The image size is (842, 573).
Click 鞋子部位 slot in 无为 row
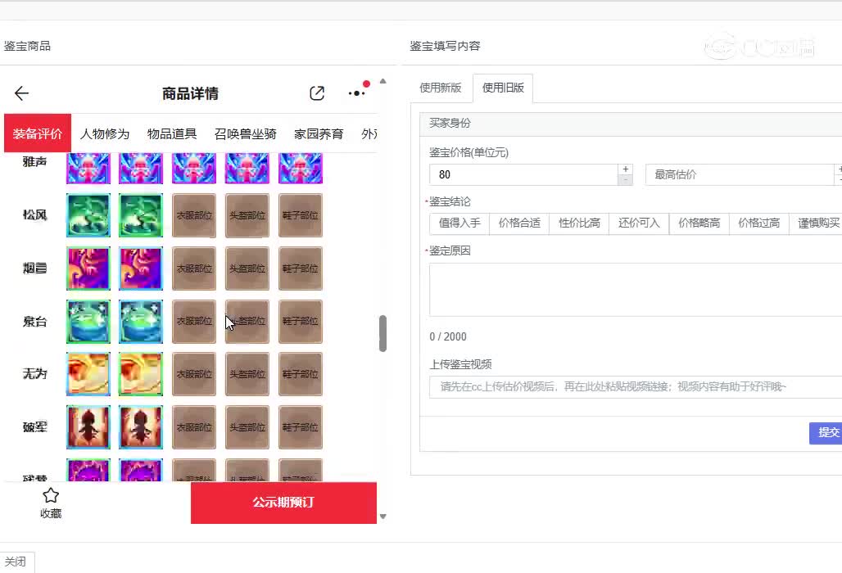(300, 374)
